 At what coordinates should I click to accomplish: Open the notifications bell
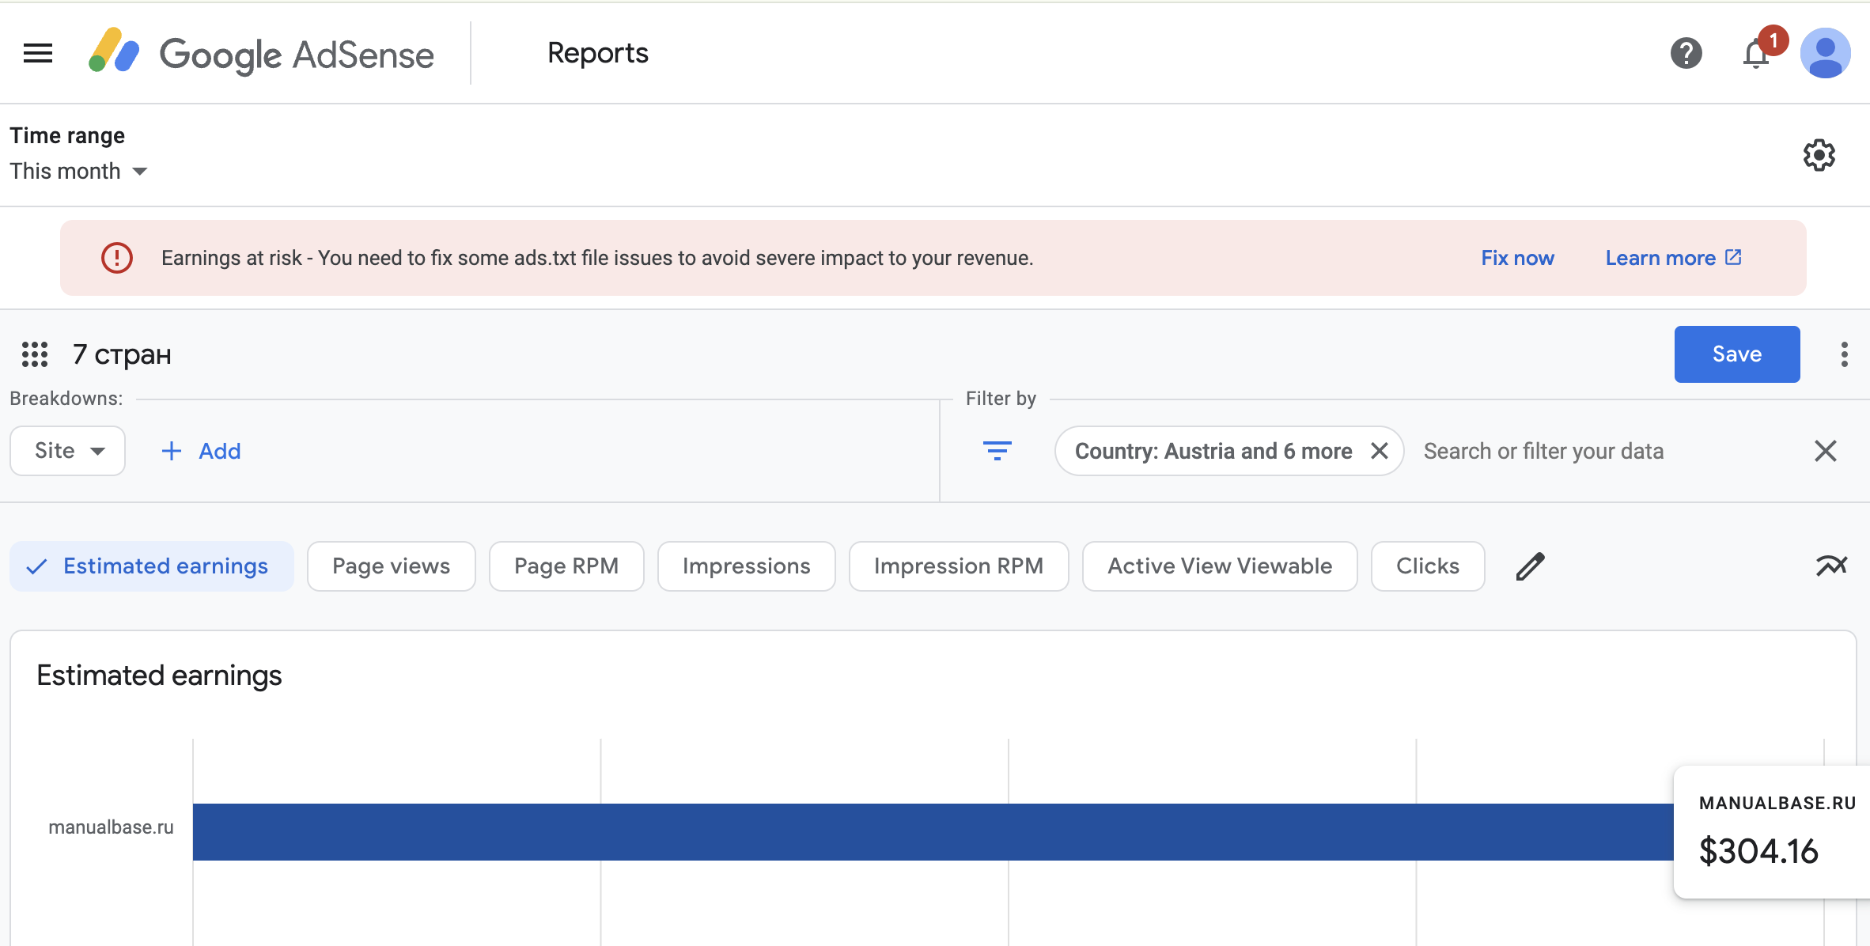[1757, 53]
